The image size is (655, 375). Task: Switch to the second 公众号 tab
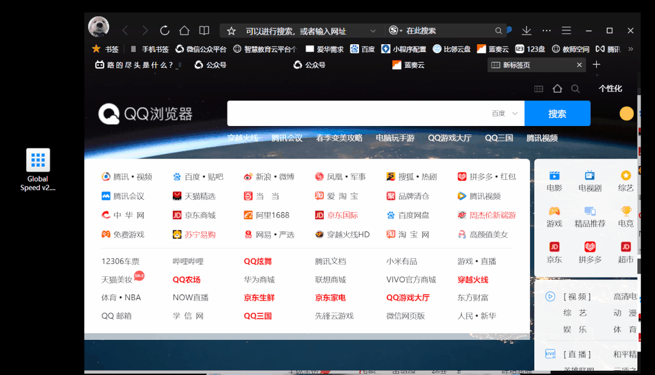pos(309,65)
